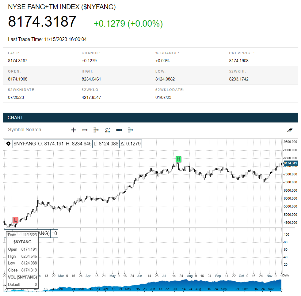Click the branching-arrow icon right of the dashes
301x296 pixels.
point(130,130)
